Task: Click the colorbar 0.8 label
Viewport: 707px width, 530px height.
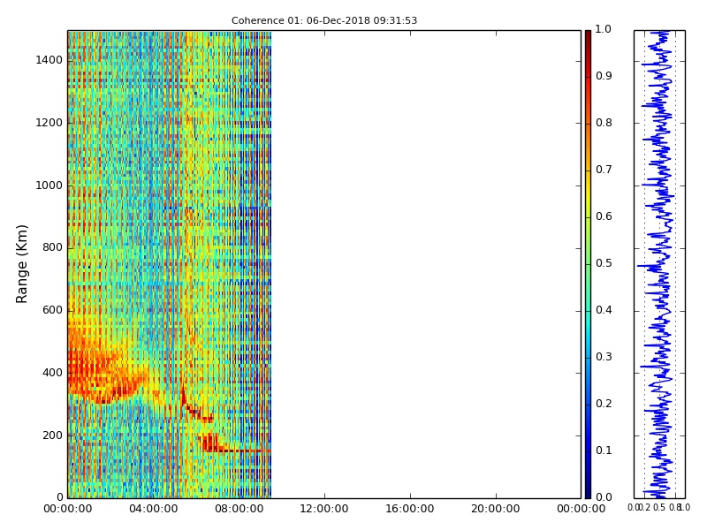Action: 604,123
